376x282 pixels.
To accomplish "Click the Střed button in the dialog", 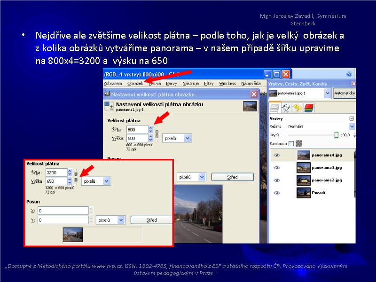I will pyautogui.click(x=232, y=177).
